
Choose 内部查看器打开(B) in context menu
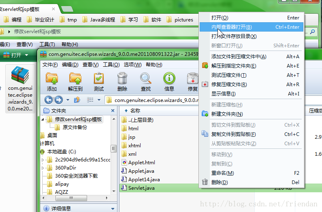click(x=252, y=27)
